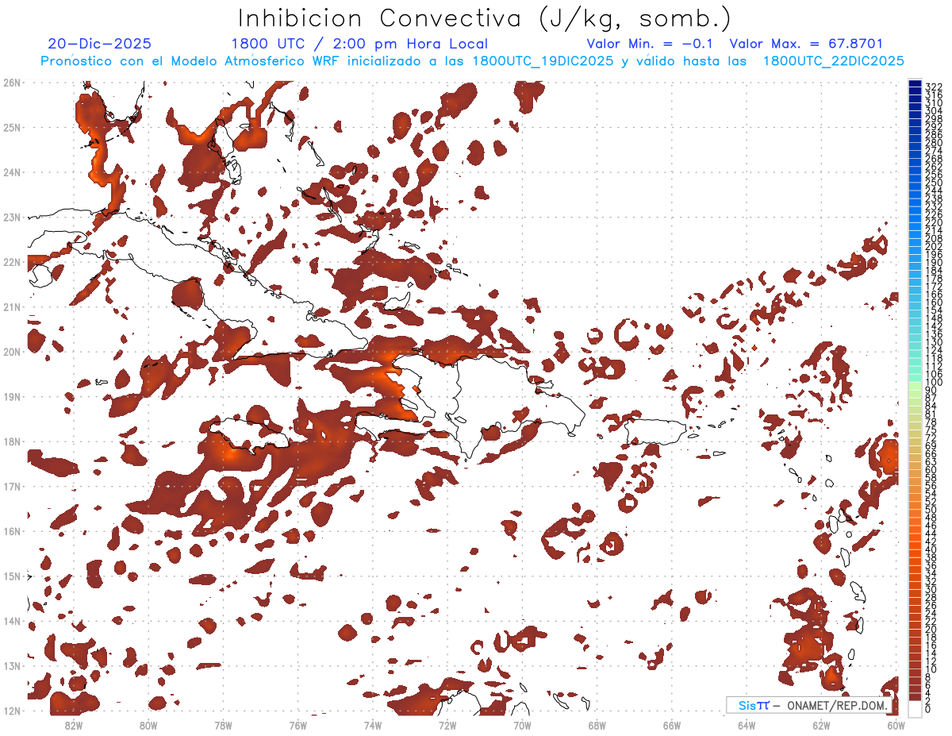Click the colorbar value 2
Image resolution: width=952 pixels, height=736 pixels.
click(928, 701)
